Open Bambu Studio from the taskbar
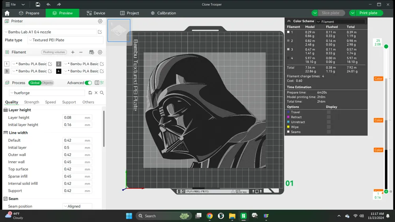 click(x=243, y=216)
